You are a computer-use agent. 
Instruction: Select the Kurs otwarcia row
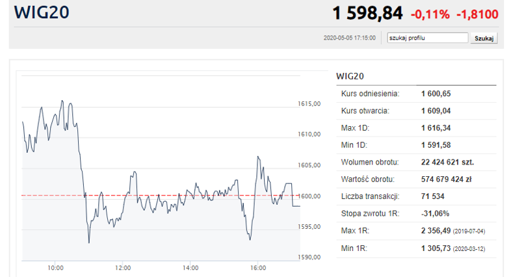click(x=416, y=111)
